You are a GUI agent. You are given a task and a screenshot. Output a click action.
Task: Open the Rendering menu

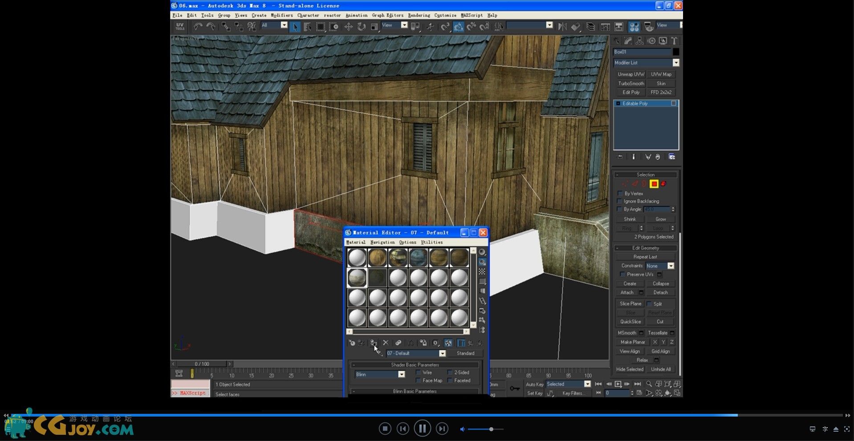pos(419,15)
